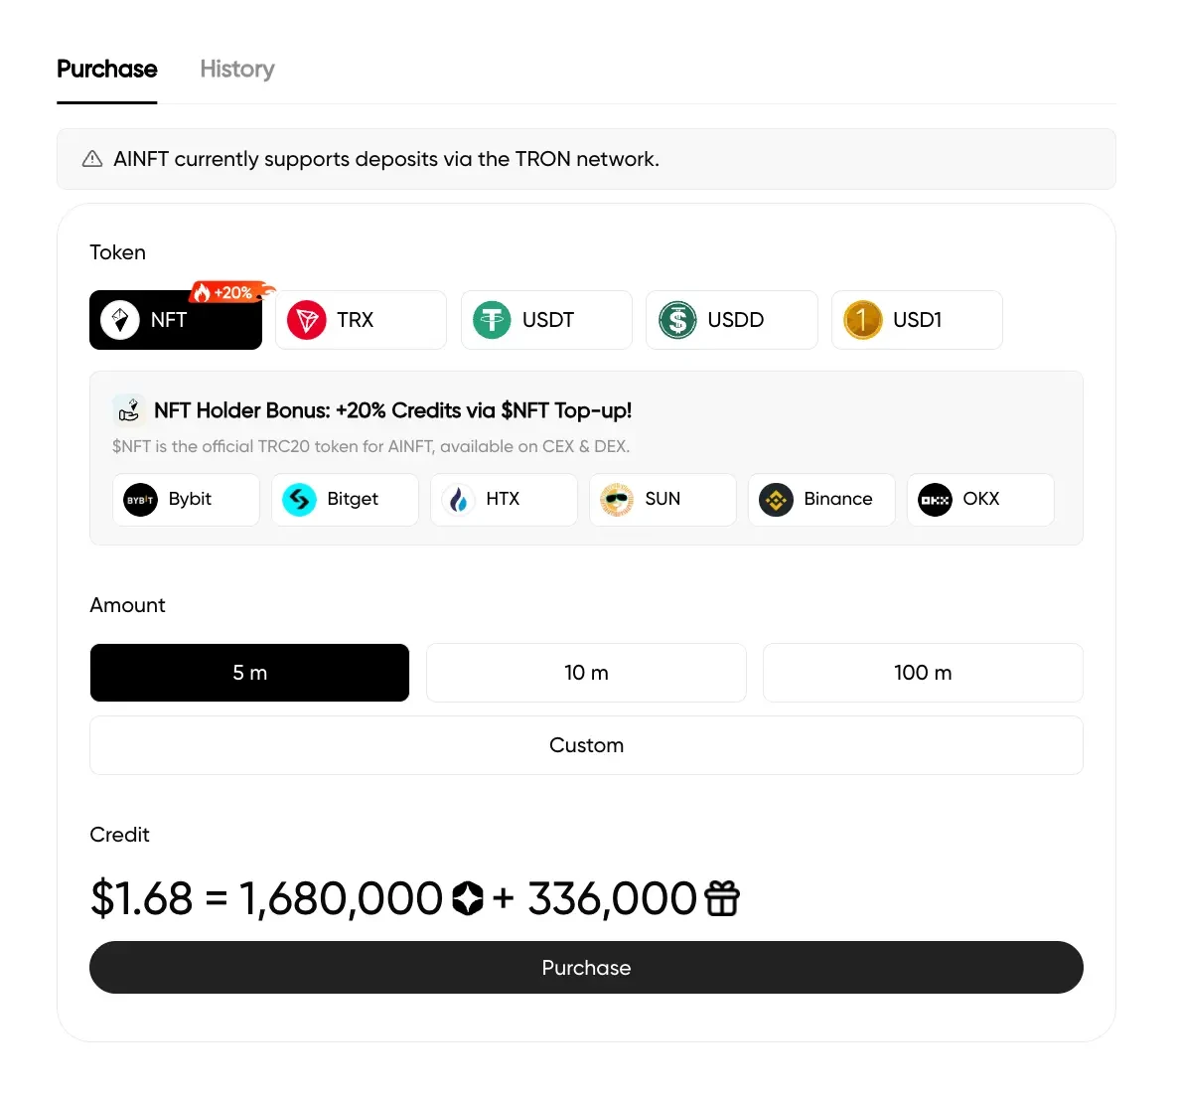Select the 5 m amount

point(249,673)
